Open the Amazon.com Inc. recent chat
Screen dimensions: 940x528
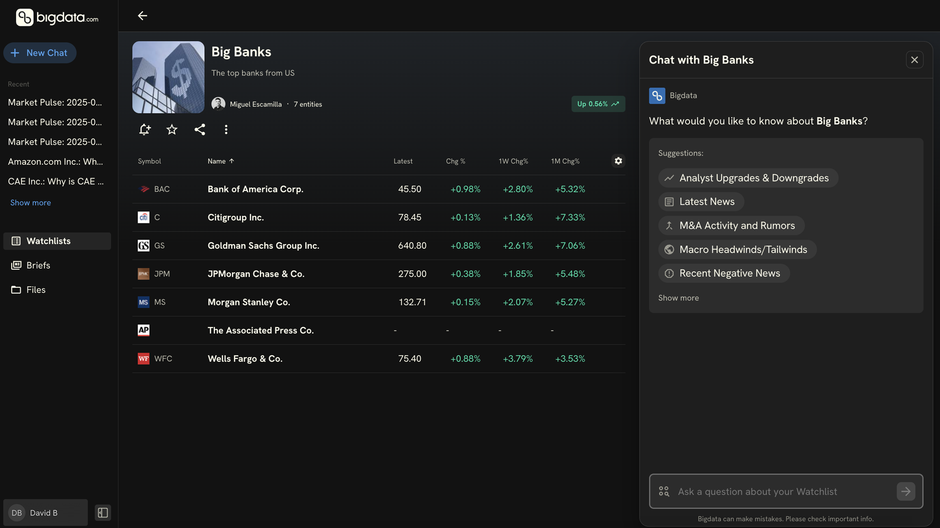click(55, 162)
